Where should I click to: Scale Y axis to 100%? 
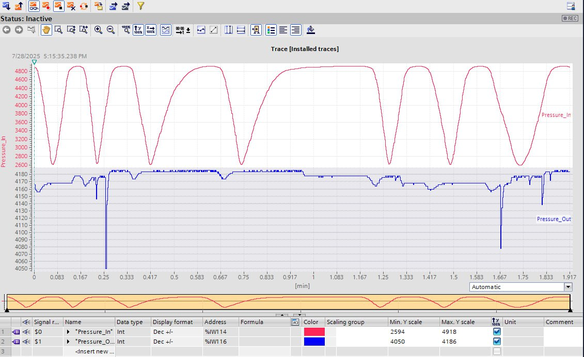[x=138, y=30]
